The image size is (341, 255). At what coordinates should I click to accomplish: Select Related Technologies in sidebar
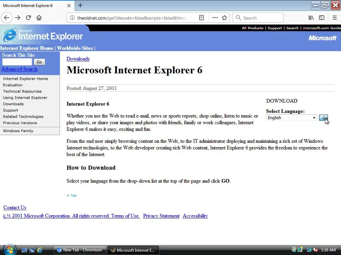(x=23, y=117)
